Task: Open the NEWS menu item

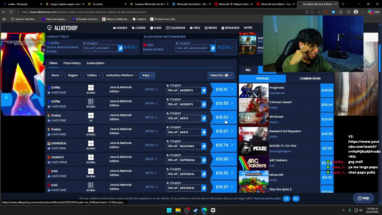Action: pos(211,28)
